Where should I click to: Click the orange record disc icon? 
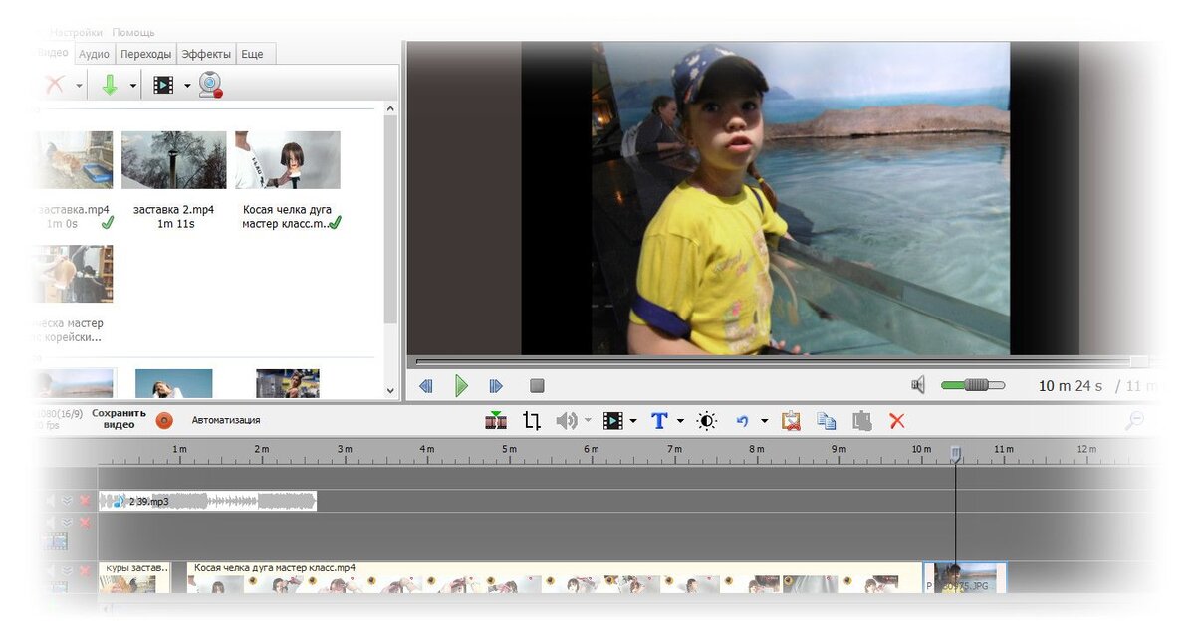164,421
